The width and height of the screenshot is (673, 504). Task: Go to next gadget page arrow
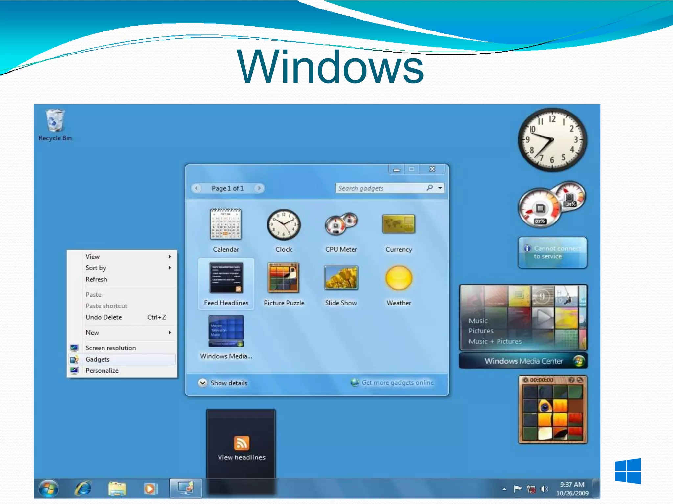[259, 188]
